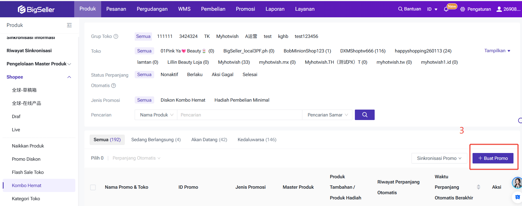Filter by Diskon Kombo Hemat type

183,100
